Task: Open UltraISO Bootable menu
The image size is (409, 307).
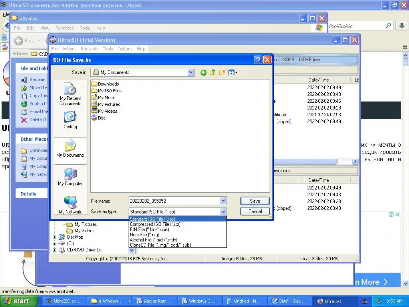Action: 89,49
